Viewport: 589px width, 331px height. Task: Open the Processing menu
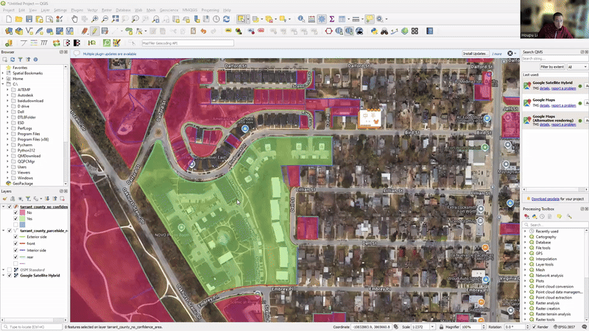point(210,10)
